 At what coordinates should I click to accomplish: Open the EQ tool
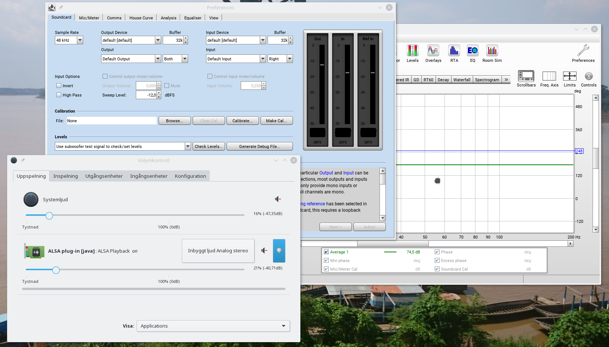(x=472, y=51)
